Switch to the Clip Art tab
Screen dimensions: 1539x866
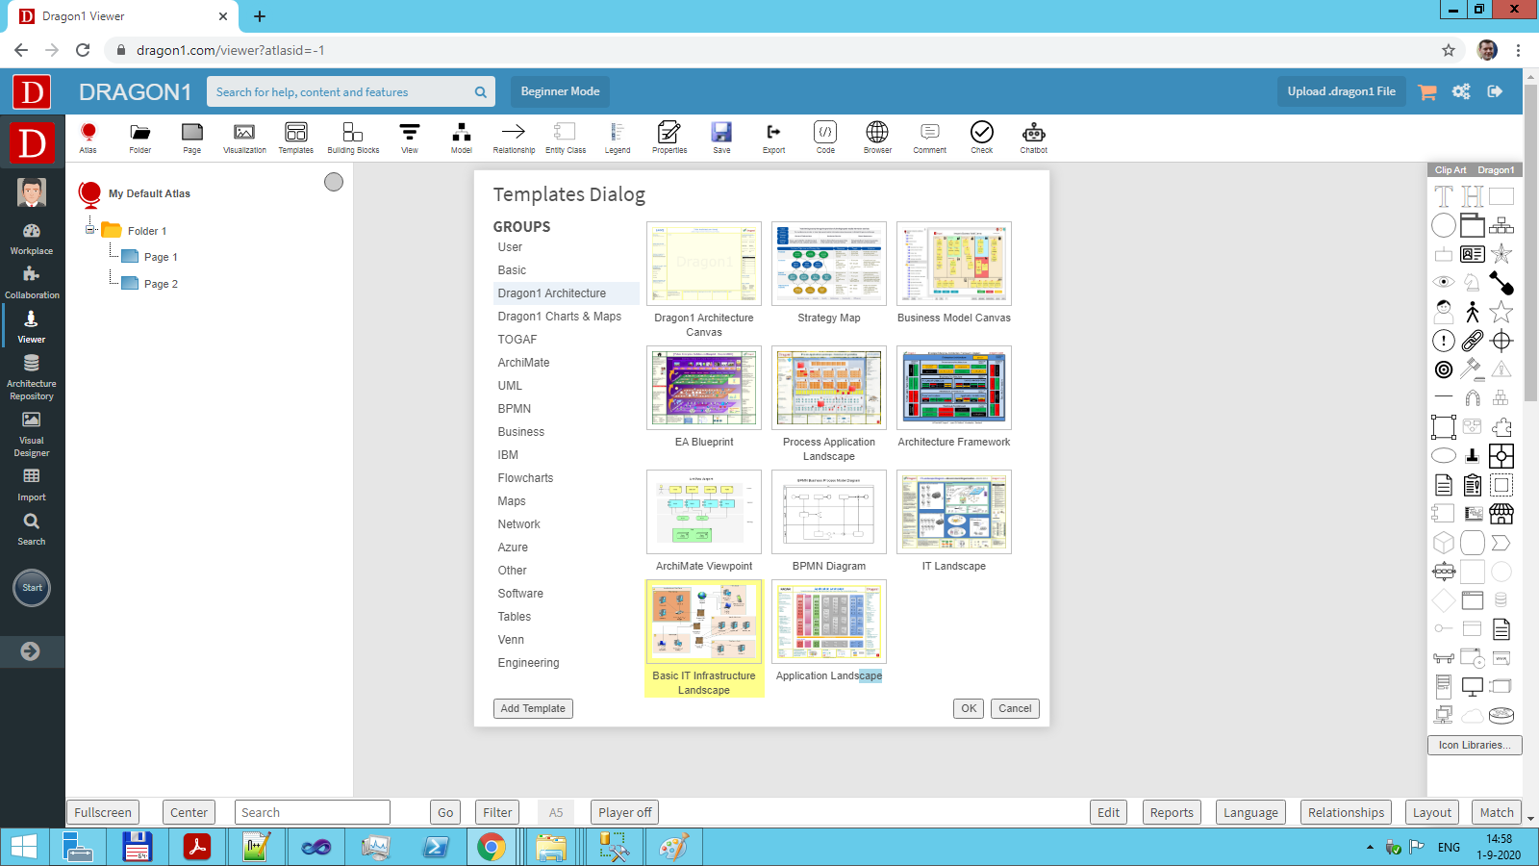click(1451, 170)
